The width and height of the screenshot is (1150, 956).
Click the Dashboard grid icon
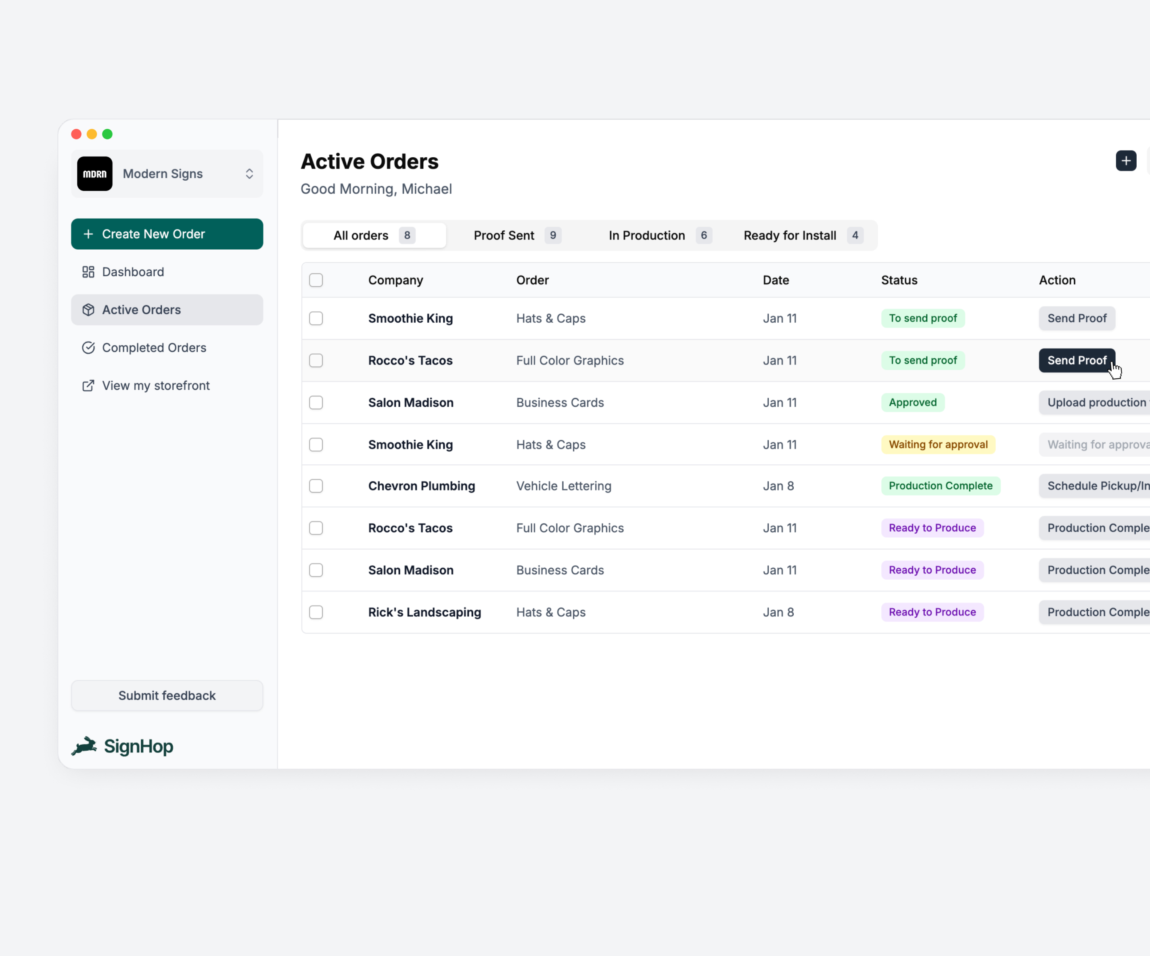88,272
